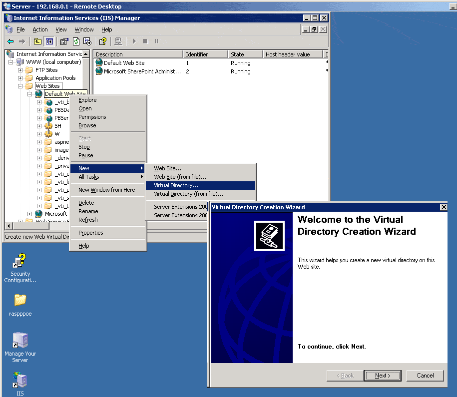Expand the Microsoft site node in tree
The width and height of the screenshot is (457, 397).
30,214
